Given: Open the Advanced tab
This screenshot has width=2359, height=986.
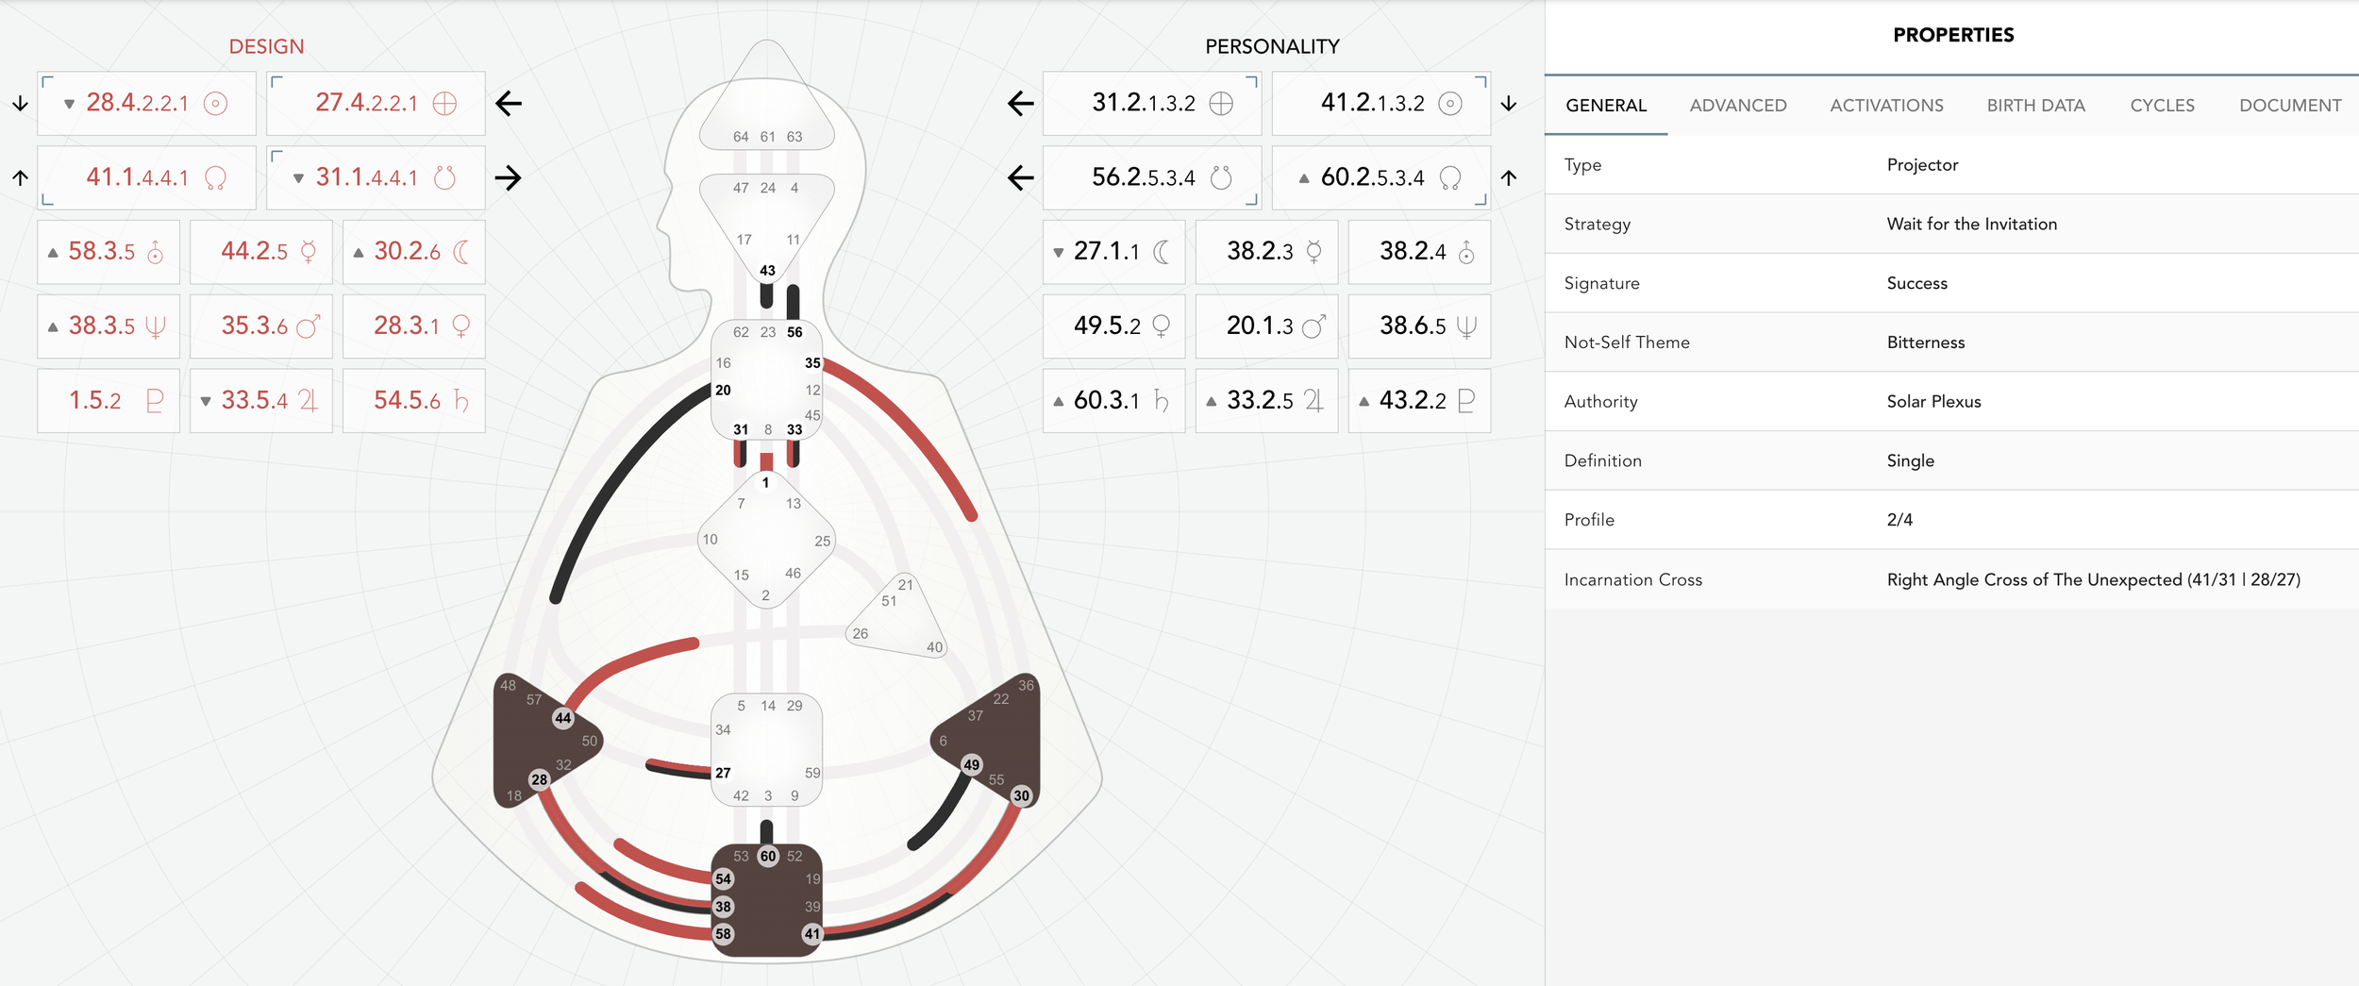Looking at the screenshot, I should click(1738, 106).
